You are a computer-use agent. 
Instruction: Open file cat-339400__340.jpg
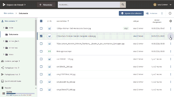click(64, 67)
